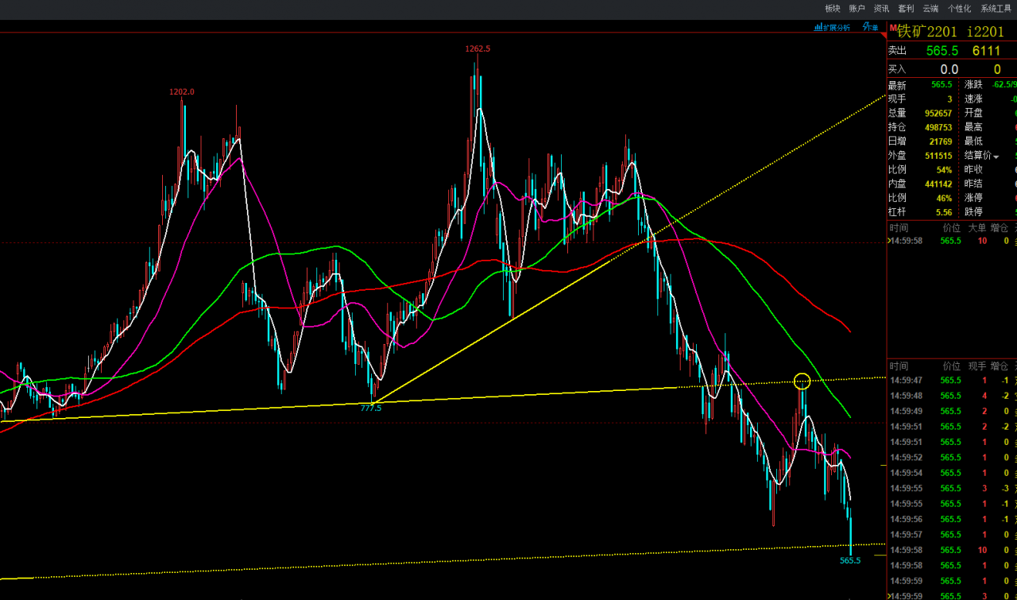
Task: Click the 现手 column header in tick list
Action: pos(977,366)
